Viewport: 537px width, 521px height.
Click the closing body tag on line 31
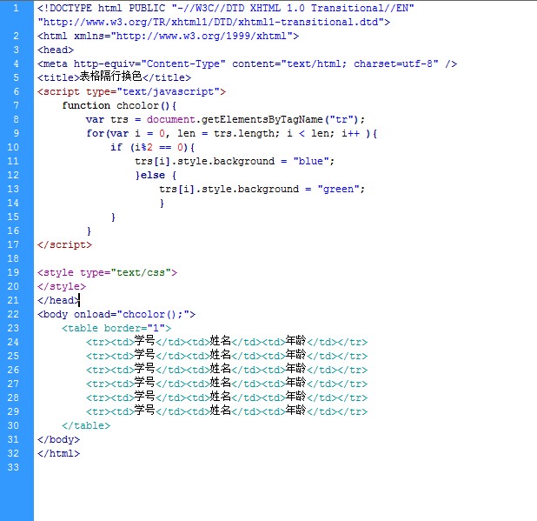coord(58,440)
